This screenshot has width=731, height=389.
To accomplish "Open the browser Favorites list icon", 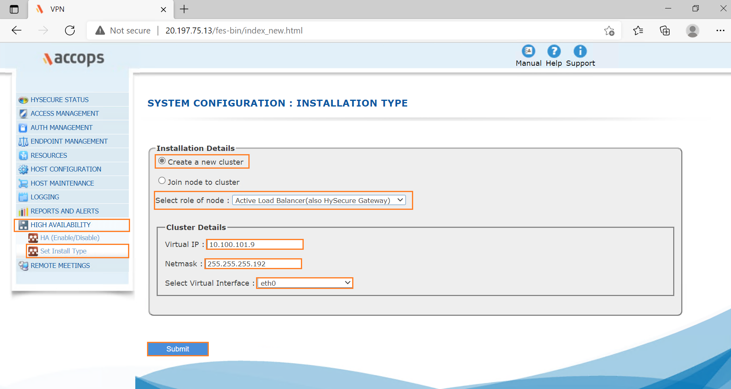I will (x=638, y=31).
